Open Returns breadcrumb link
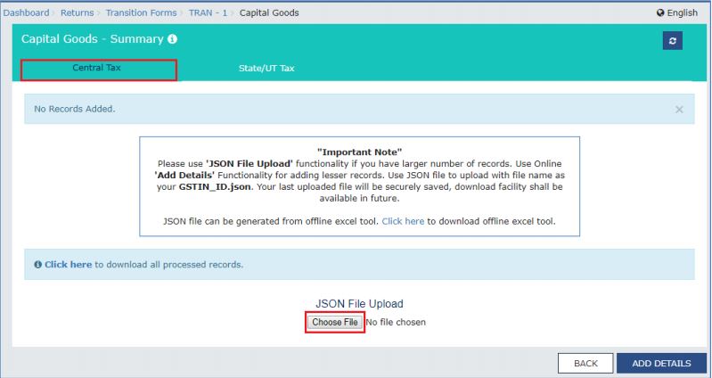Screen dimensions: 712x378 78,12
